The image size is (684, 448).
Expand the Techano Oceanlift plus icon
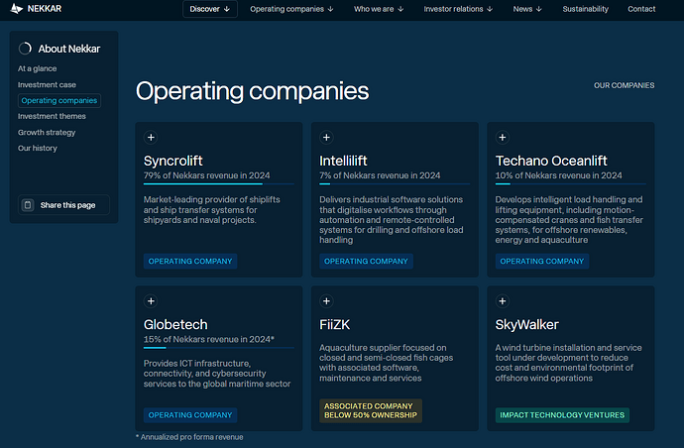[503, 138]
